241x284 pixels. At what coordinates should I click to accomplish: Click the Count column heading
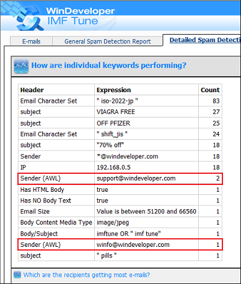click(210, 90)
